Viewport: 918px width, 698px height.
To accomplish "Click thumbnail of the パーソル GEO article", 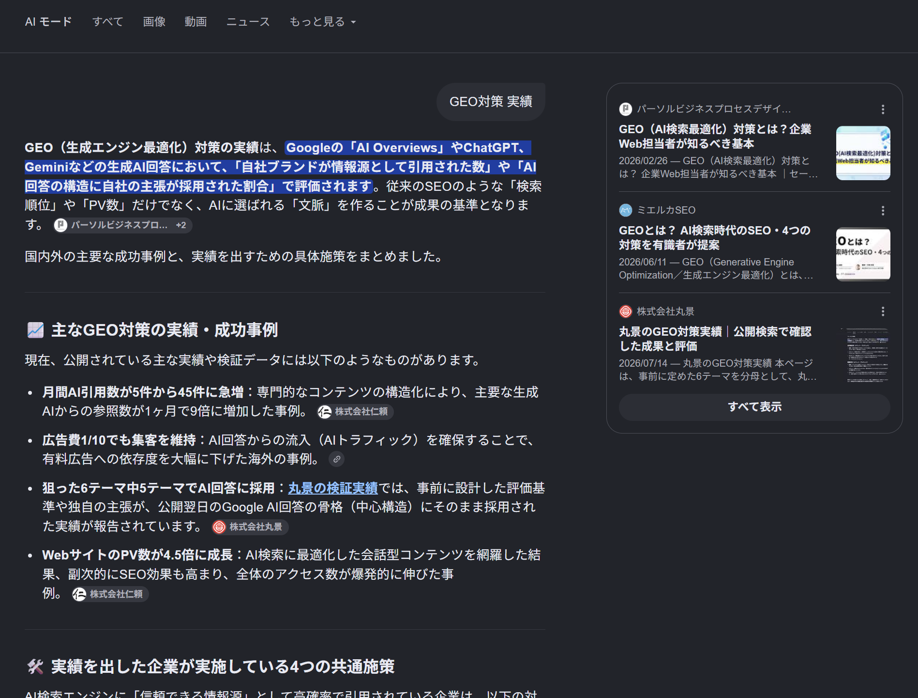I will click(863, 153).
